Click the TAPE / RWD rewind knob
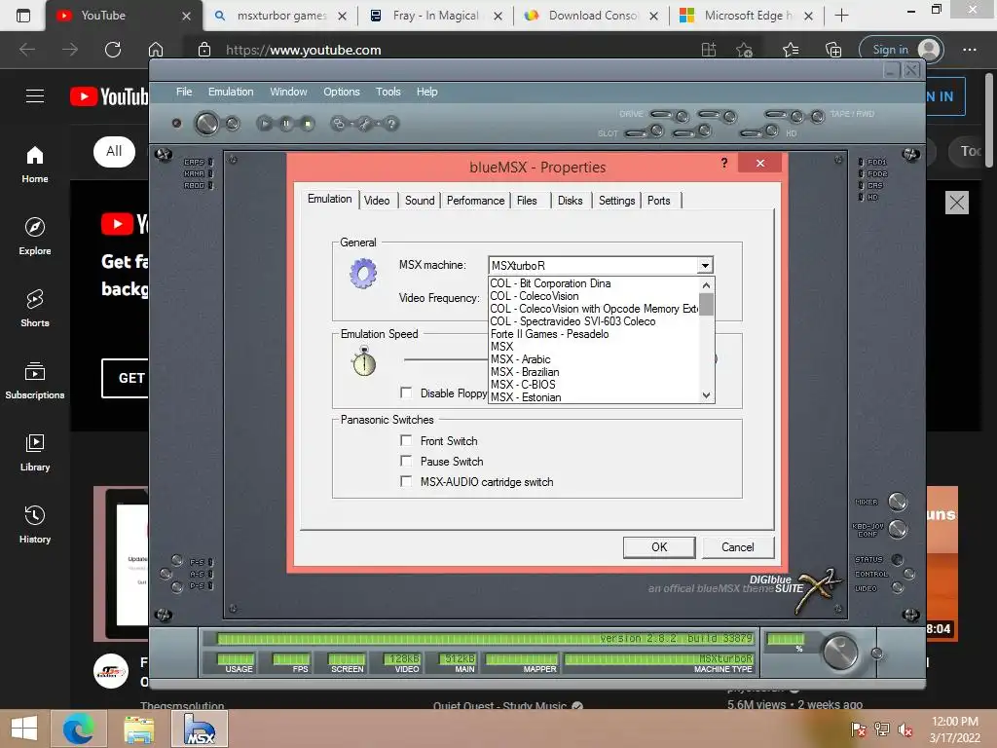The height and width of the screenshot is (748, 997). coord(818,116)
